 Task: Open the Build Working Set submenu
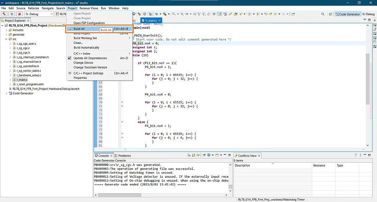(99, 38)
